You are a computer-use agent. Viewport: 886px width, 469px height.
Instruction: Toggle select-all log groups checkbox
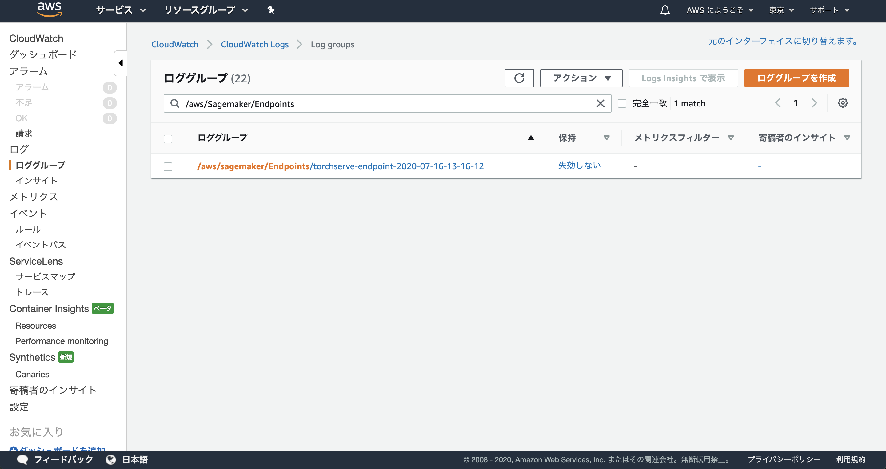pos(168,139)
